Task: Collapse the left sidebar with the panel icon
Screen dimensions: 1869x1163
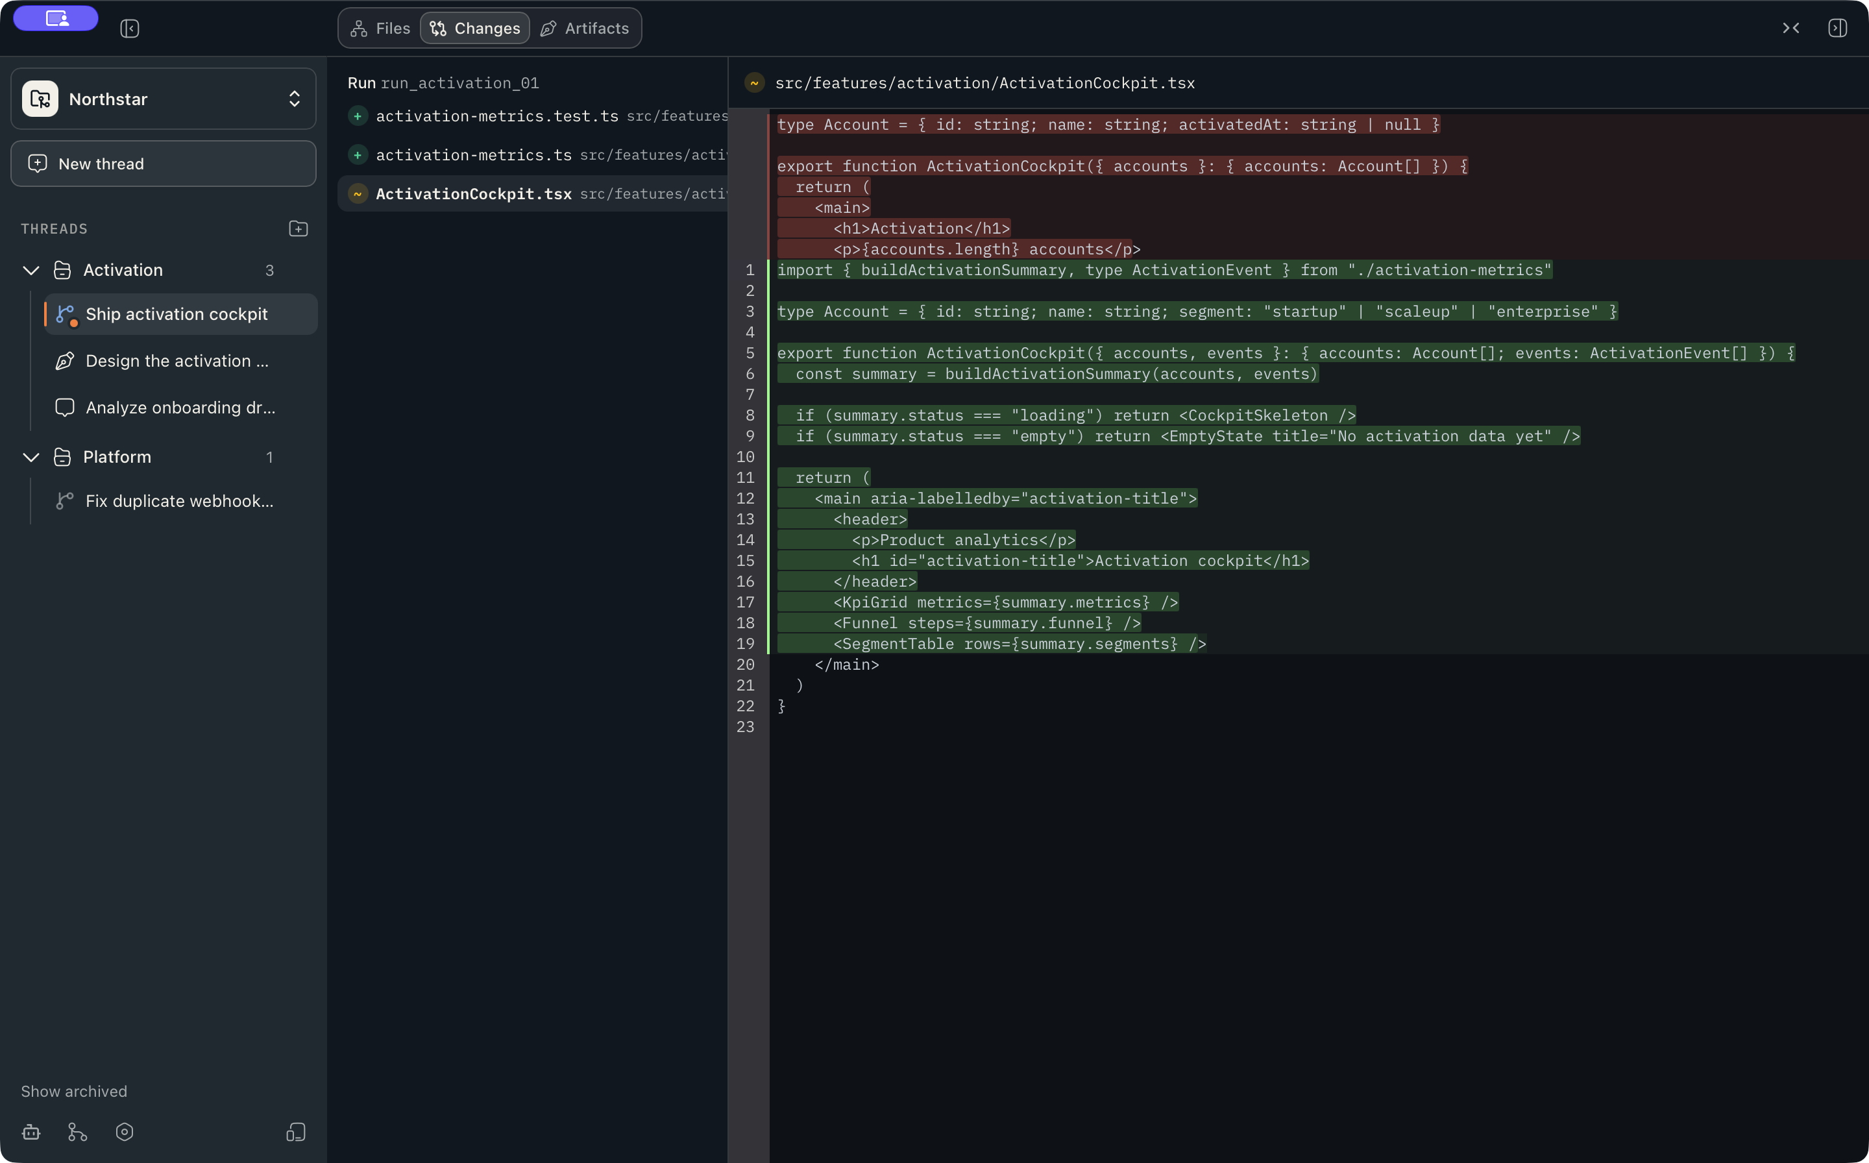Action: click(129, 29)
